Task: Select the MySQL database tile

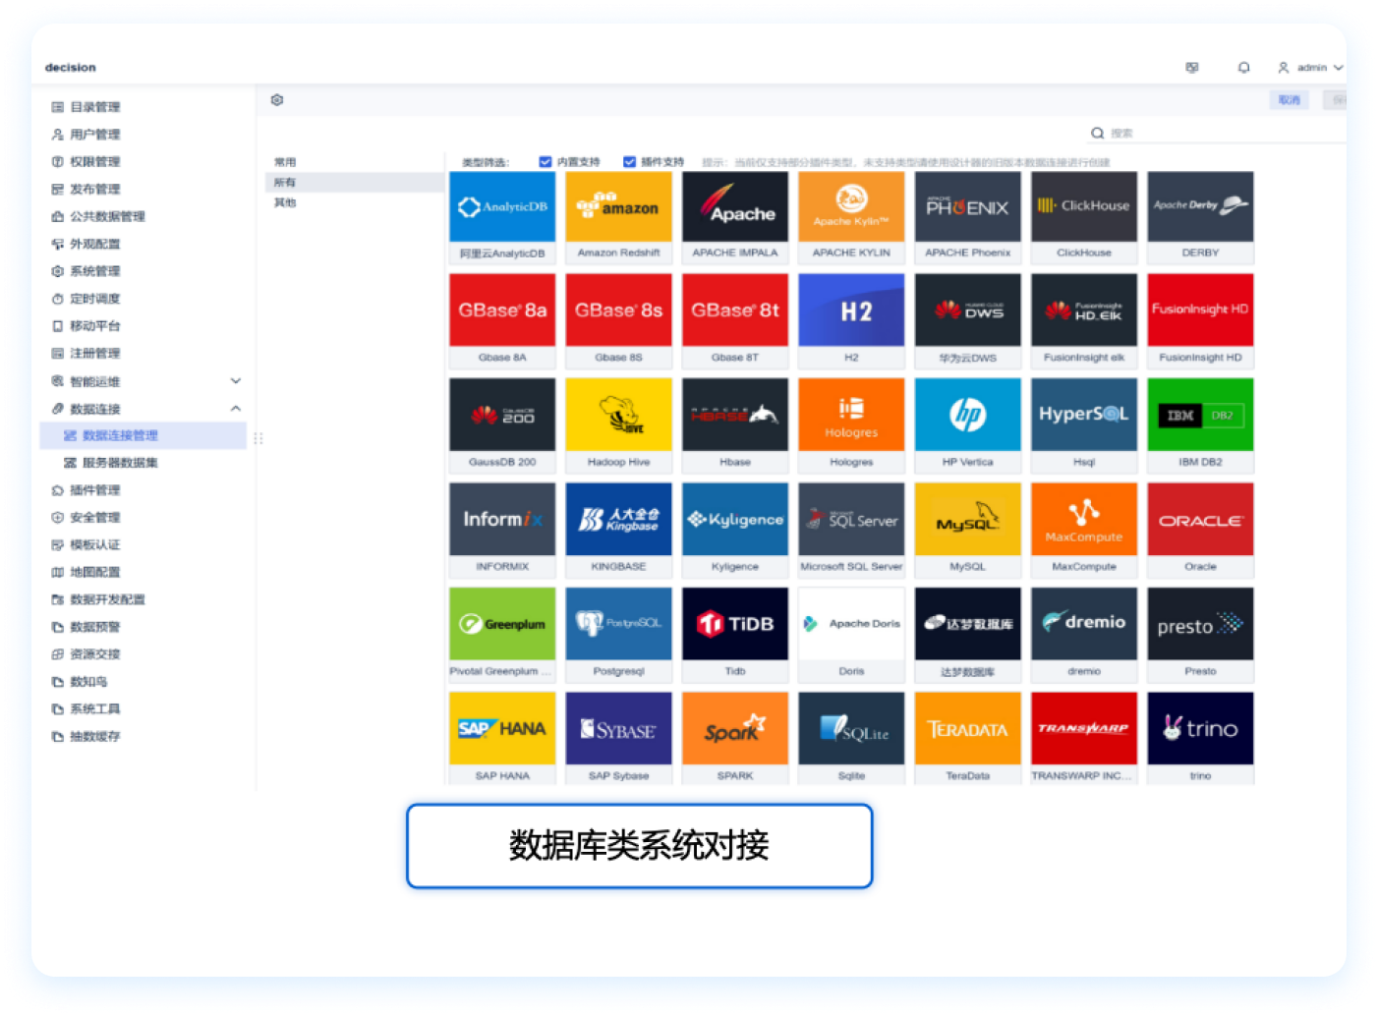Action: pos(967,531)
